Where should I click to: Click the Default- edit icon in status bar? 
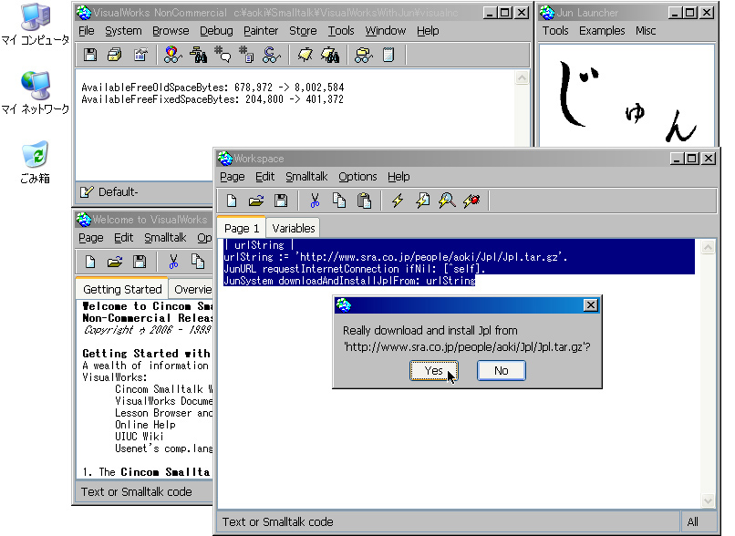point(87,192)
